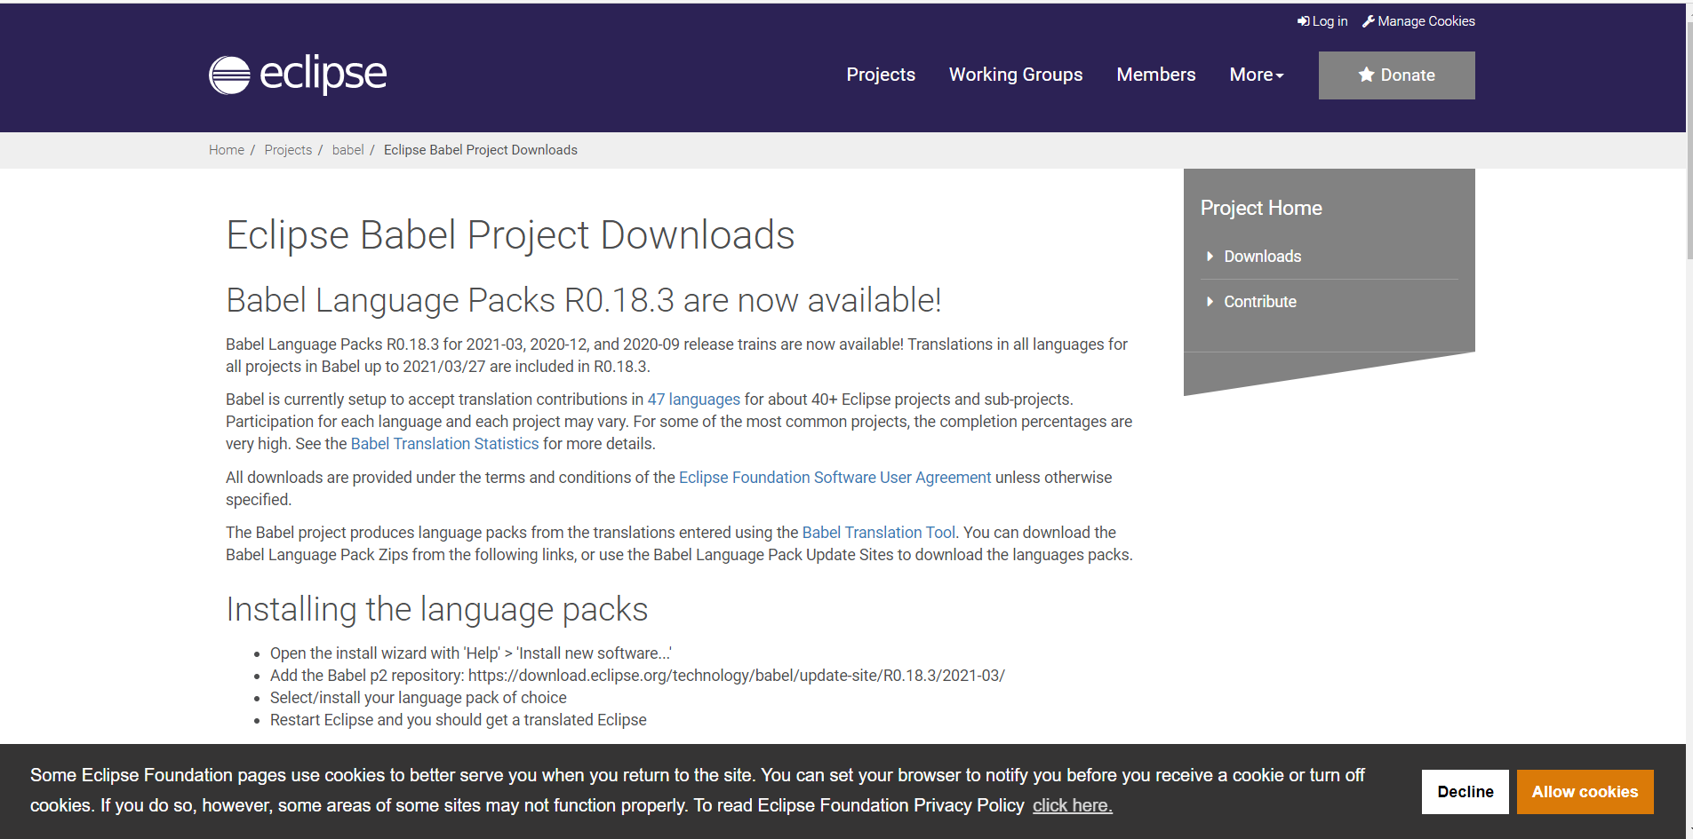The image size is (1693, 839).
Task: Open the Projects menu item
Action: [x=881, y=75]
